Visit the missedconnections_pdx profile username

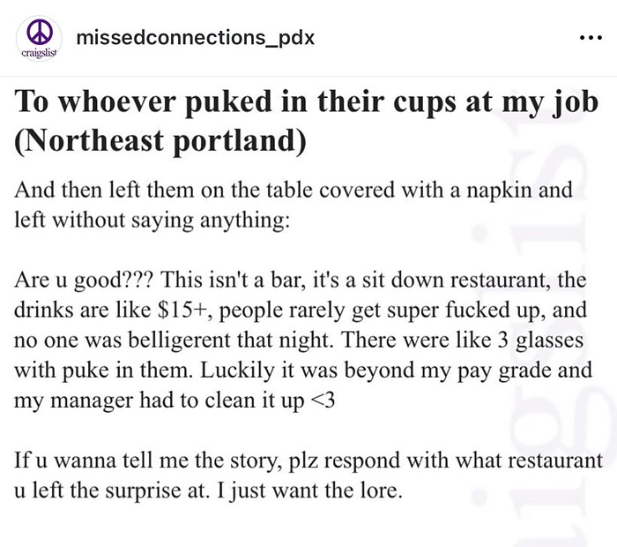(196, 38)
